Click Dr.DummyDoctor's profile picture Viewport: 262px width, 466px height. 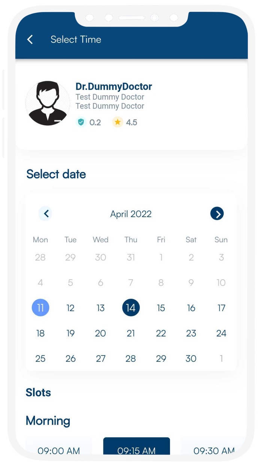pos(48,103)
